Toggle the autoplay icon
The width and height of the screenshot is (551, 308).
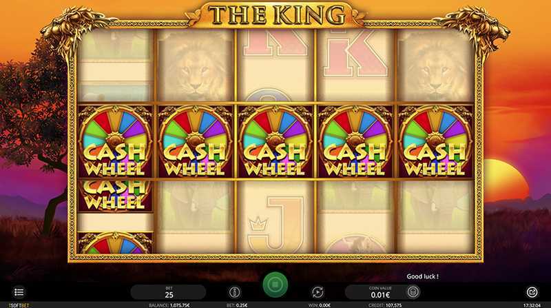coord(318,292)
